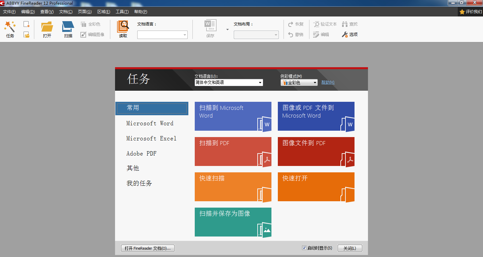
Task: Open the 任务 wizard toolbar icon
Action: [x=10, y=27]
